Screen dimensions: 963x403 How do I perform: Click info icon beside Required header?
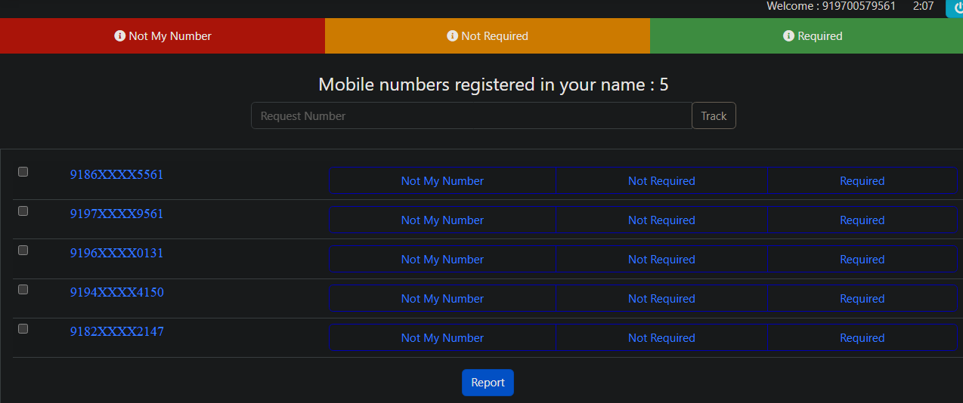tap(788, 36)
